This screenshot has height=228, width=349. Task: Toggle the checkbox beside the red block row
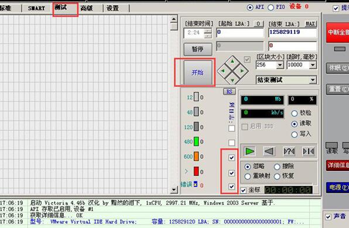point(231,173)
